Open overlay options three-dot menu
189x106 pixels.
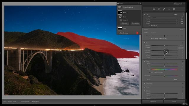point(140,33)
